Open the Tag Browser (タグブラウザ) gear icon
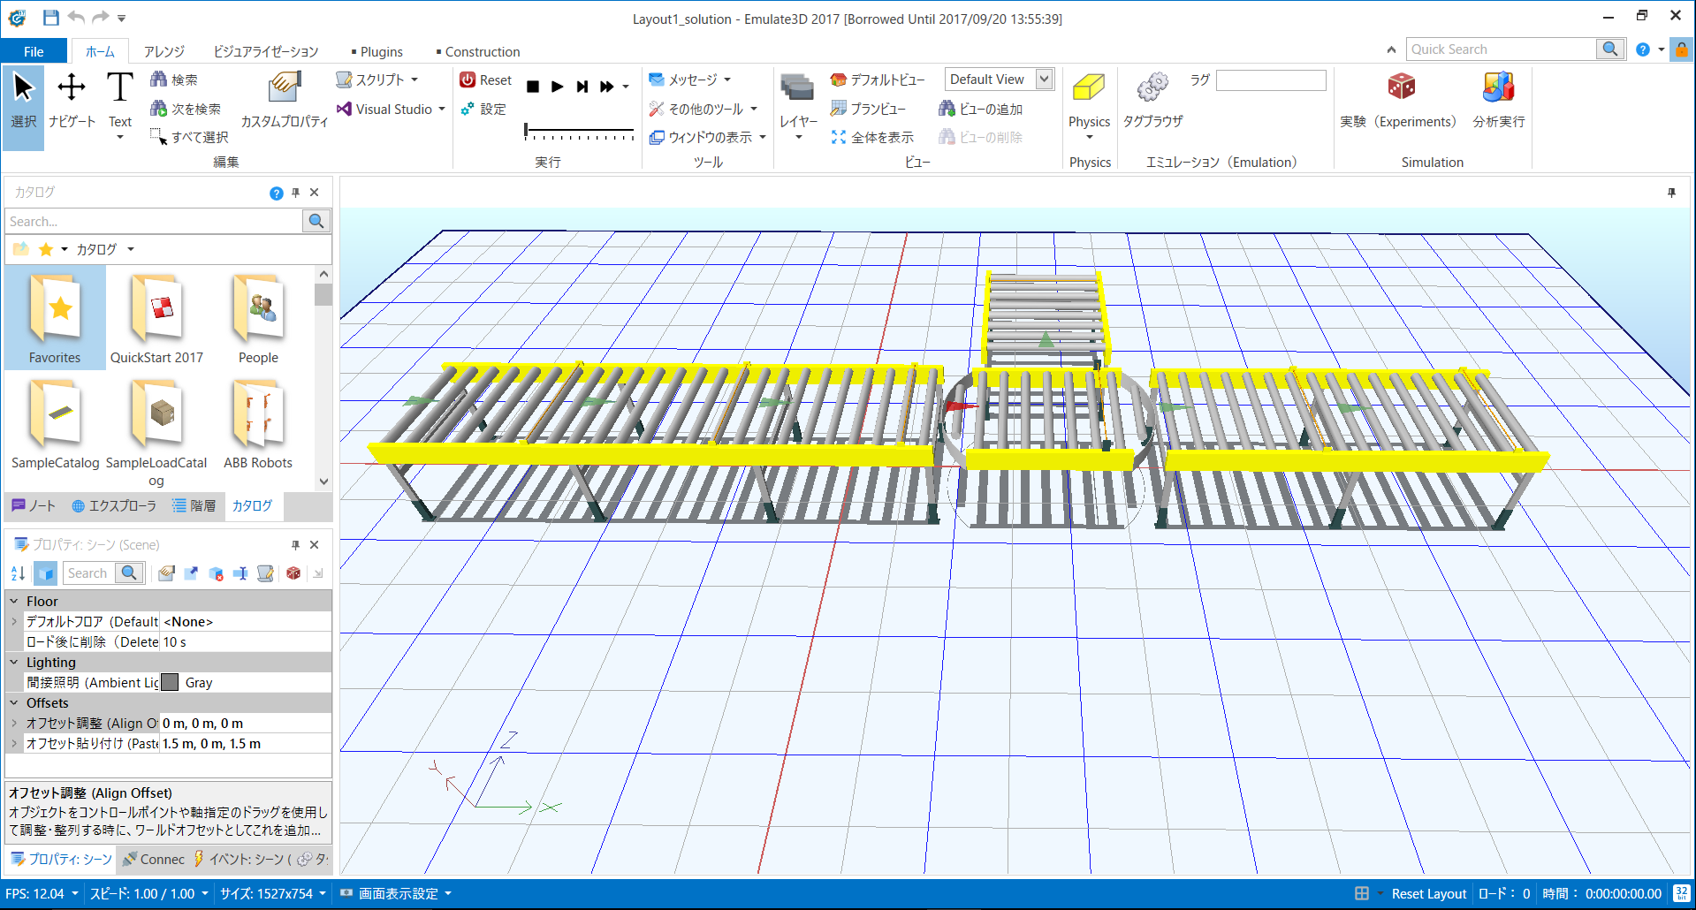 [1152, 88]
